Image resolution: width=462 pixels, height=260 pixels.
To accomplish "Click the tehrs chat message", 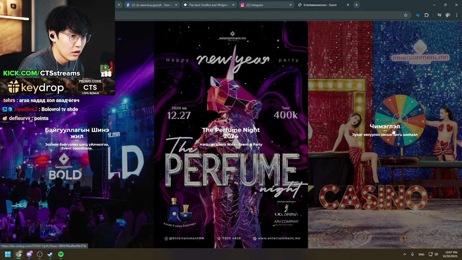I will 41,100.
